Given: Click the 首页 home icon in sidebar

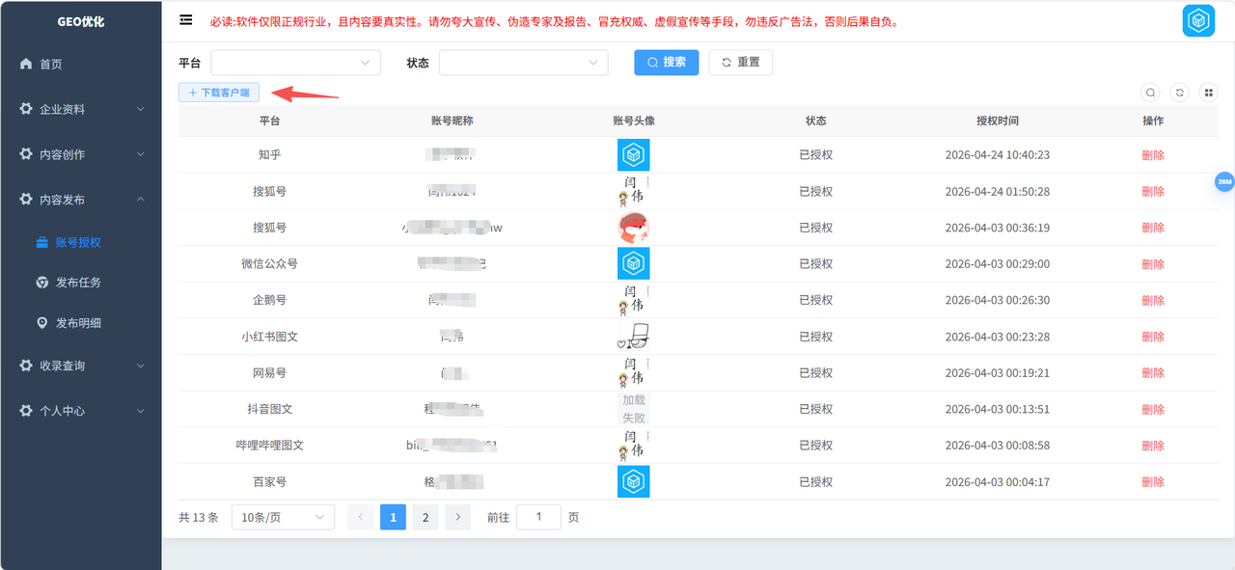Looking at the screenshot, I should click(26, 64).
